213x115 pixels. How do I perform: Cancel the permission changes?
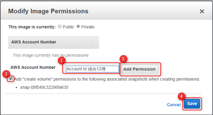174,105
